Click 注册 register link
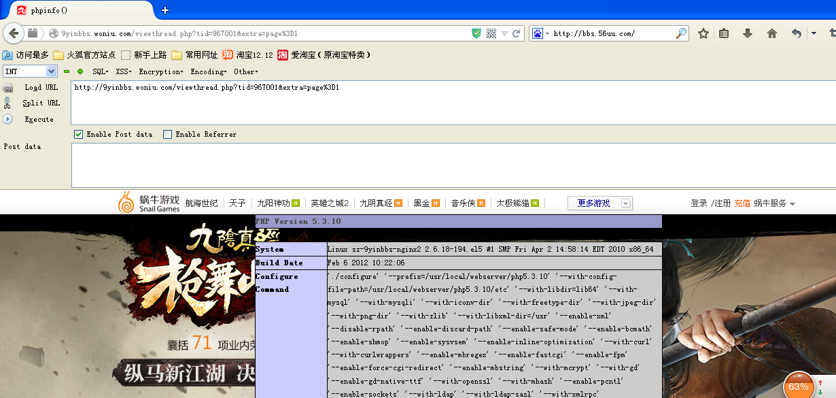 pos(722,203)
